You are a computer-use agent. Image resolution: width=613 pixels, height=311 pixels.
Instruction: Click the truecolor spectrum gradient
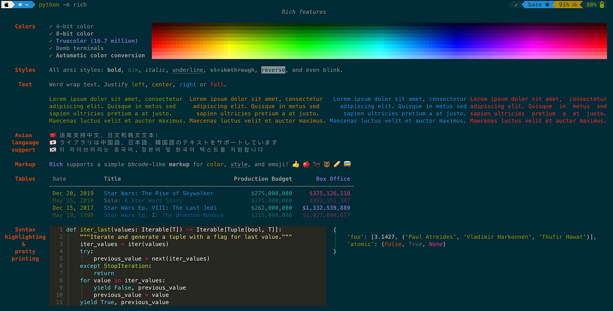pos(380,41)
